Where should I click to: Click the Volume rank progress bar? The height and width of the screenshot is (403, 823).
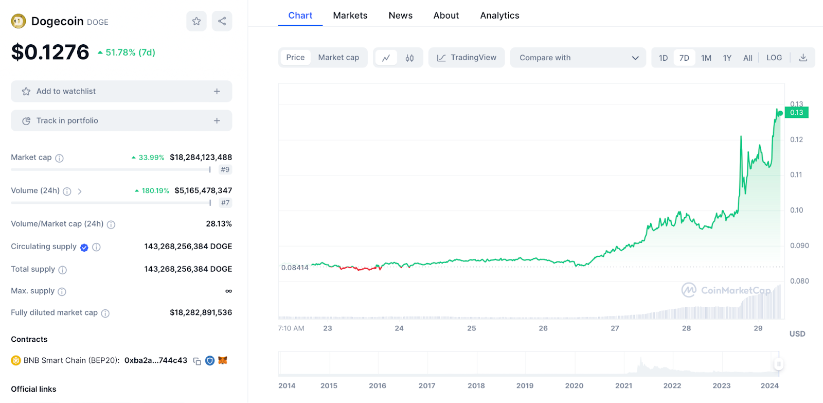click(111, 203)
